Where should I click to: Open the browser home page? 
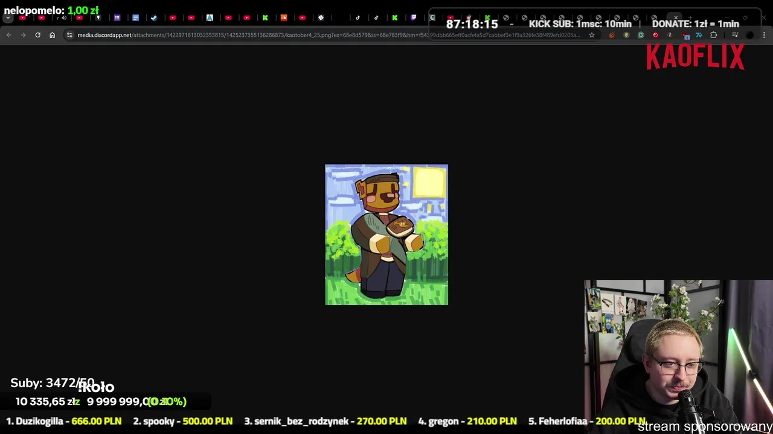point(52,35)
